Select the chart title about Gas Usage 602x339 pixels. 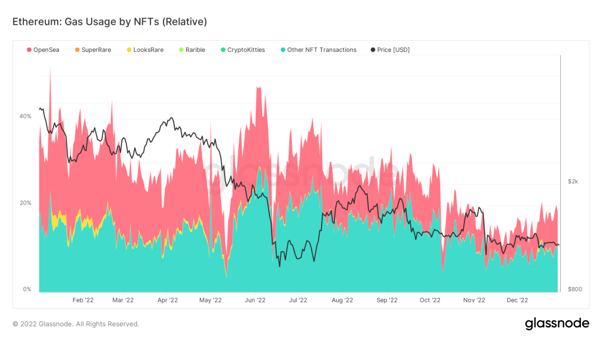[x=109, y=22]
